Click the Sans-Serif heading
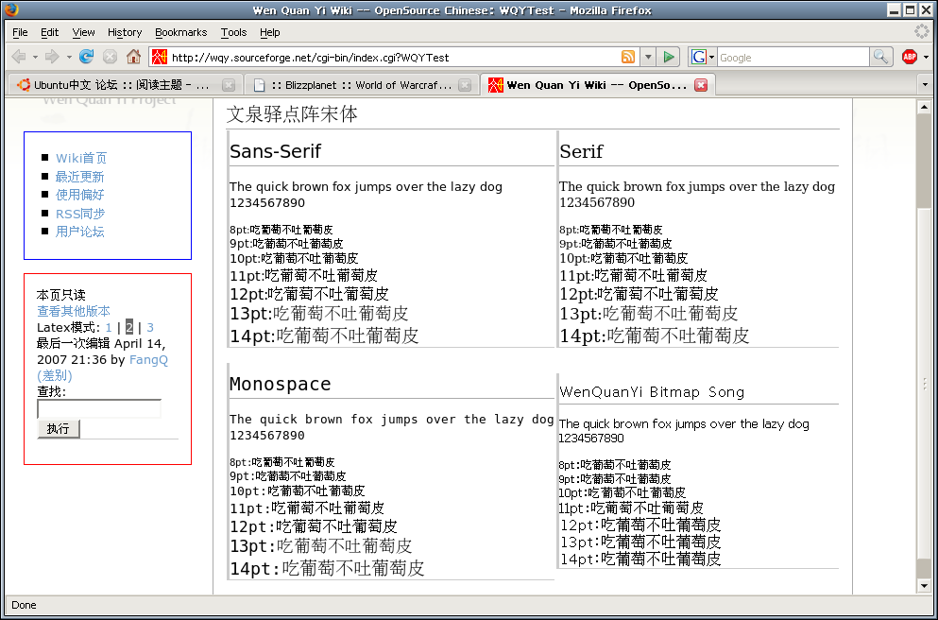The height and width of the screenshot is (620, 938). (275, 151)
